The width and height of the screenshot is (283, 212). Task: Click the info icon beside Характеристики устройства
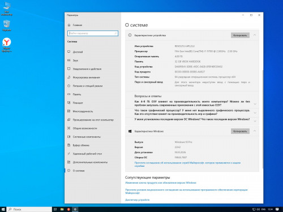point(130,35)
